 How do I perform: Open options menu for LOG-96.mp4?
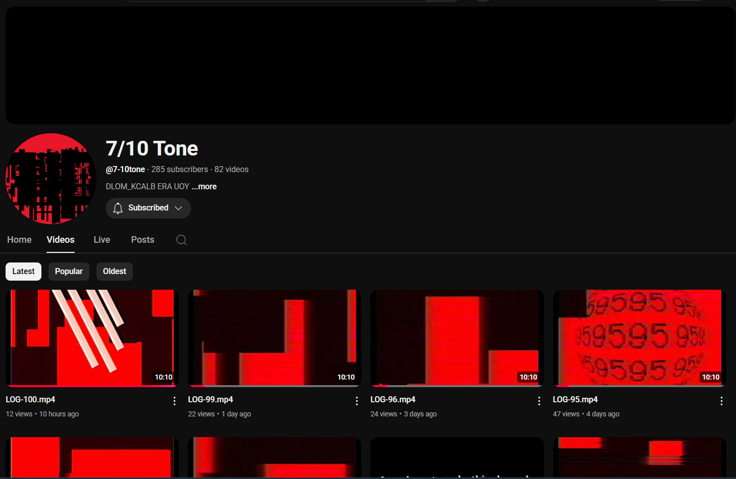coord(539,401)
